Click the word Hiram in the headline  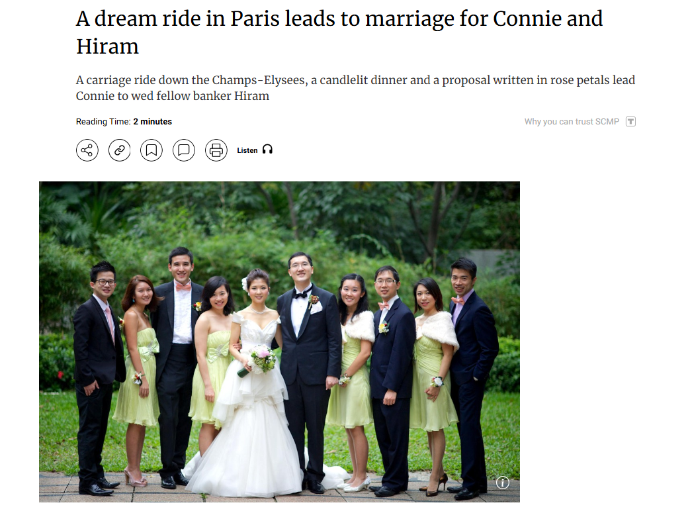coord(107,46)
